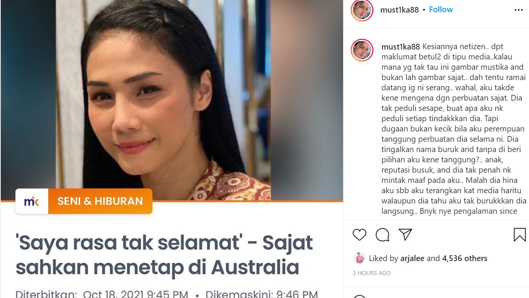The height and width of the screenshot is (298, 529).
Task: Save post with bookmark icon
Action: coord(519,235)
